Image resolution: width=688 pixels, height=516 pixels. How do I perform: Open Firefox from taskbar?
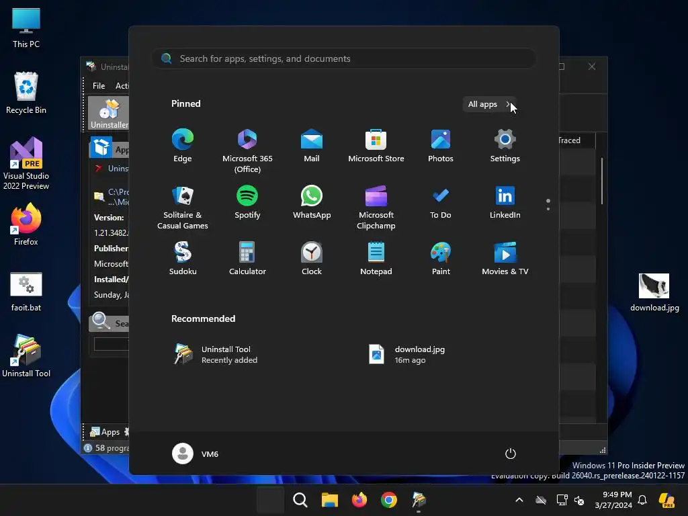click(x=359, y=500)
